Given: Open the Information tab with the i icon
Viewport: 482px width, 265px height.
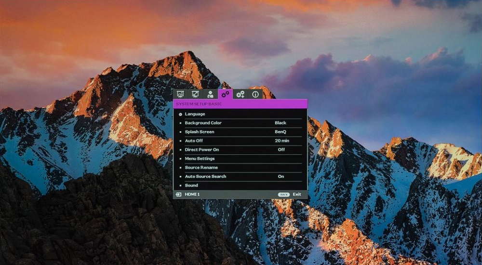Looking at the screenshot, I should point(255,94).
